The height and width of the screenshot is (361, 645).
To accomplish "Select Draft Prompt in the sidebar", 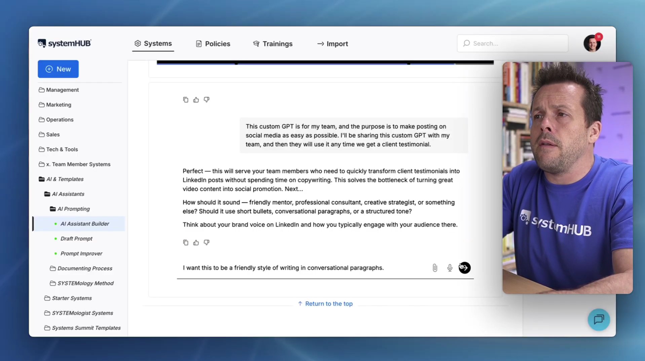I will [76, 238].
